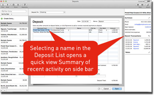Select Violette, Mike:Worksh... deposit entry

click(x=14, y=35)
